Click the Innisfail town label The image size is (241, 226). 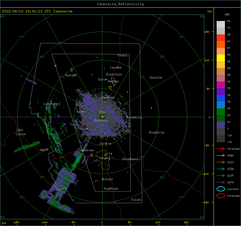click(x=108, y=97)
